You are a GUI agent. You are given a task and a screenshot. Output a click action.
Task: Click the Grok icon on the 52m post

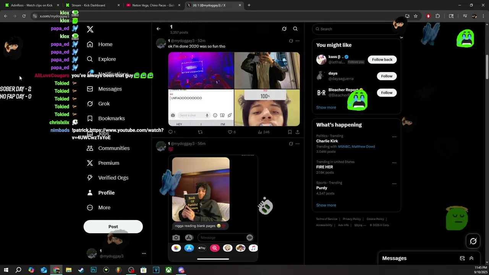coord(291,41)
